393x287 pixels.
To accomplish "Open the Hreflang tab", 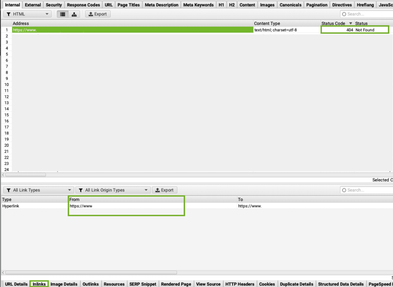I will (x=365, y=5).
